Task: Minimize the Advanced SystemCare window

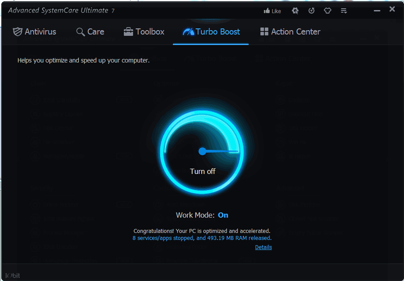Action: pos(377,11)
